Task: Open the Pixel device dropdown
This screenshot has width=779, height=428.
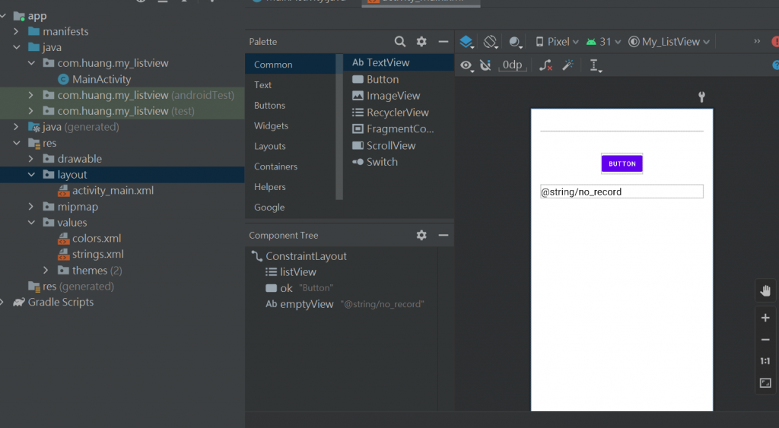Action: [x=557, y=42]
